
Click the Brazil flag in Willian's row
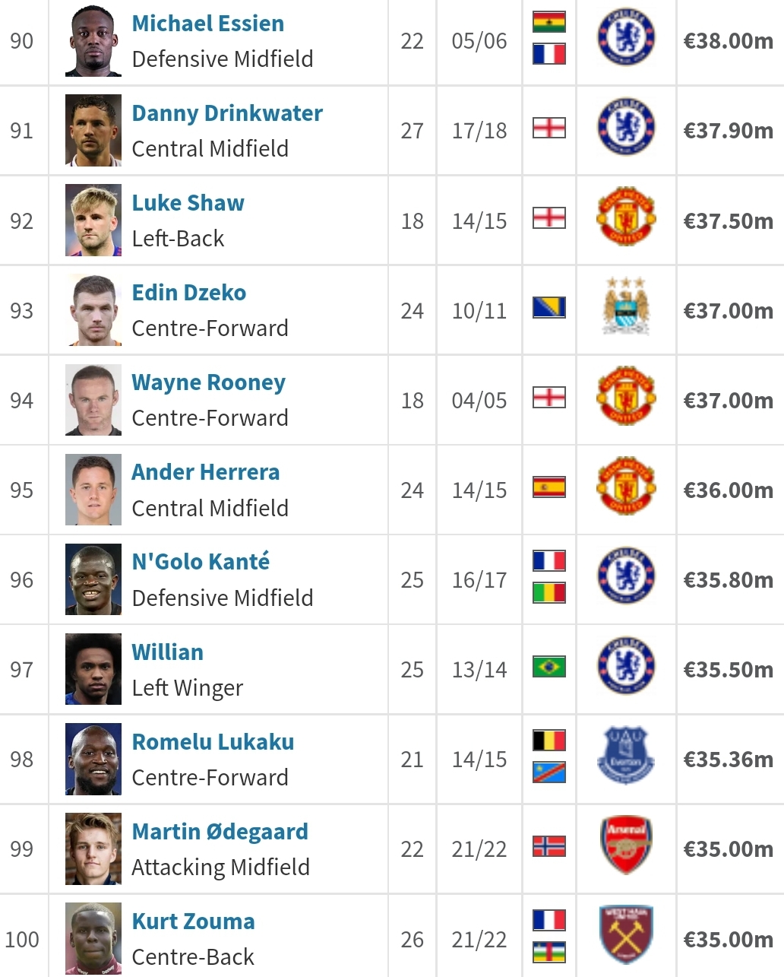click(549, 667)
